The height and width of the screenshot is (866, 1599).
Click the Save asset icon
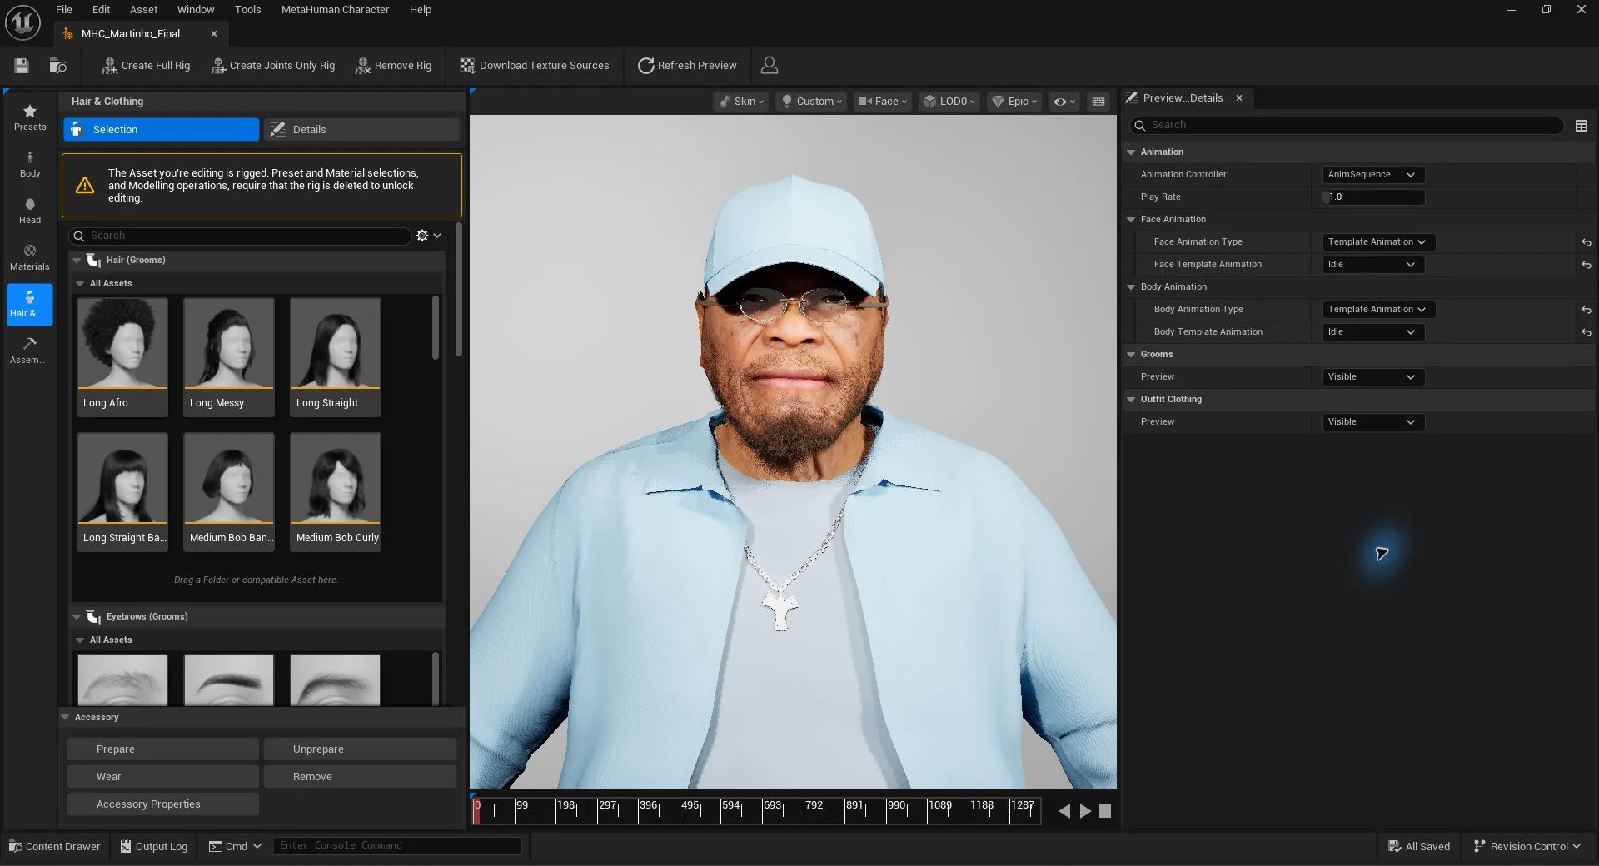(22, 66)
